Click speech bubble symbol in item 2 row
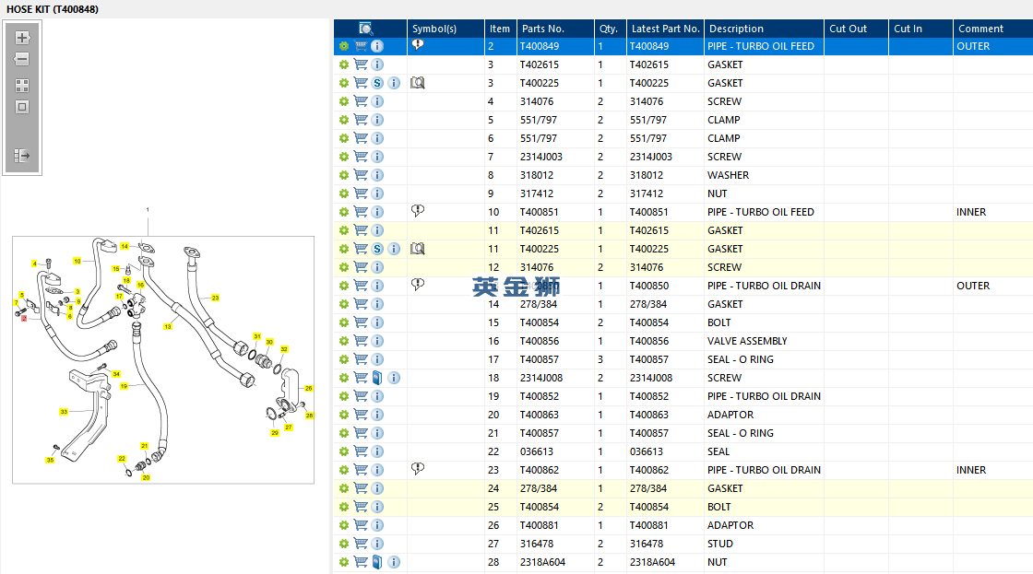 click(418, 45)
